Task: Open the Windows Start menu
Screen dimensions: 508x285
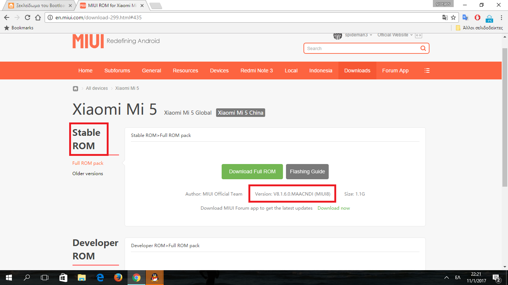Action: point(8,277)
